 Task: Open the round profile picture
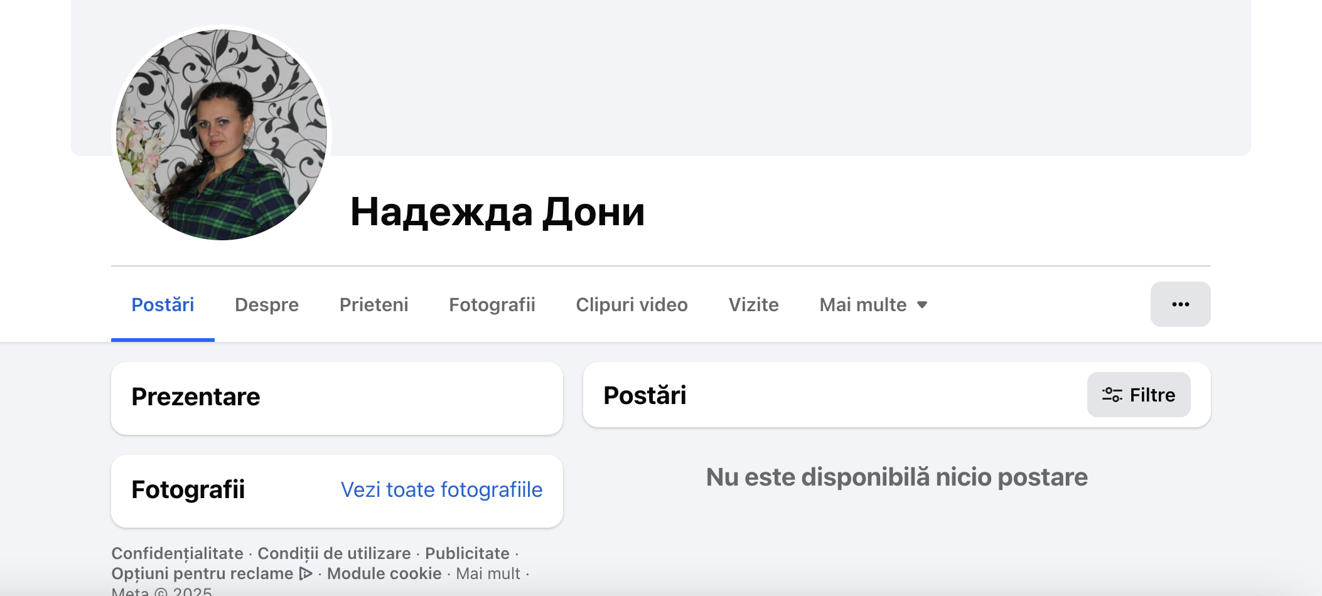point(222,135)
